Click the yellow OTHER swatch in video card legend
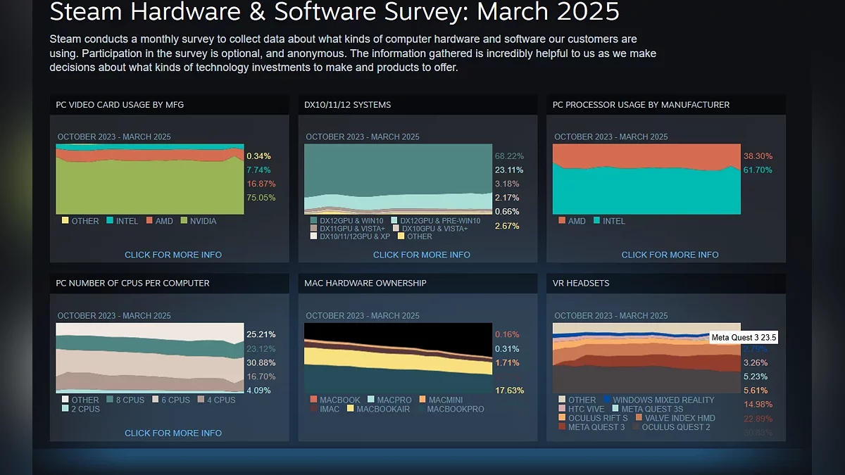845x475 pixels. [65, 221]
